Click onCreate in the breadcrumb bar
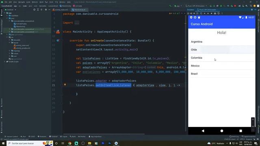 tap(78, 6)
